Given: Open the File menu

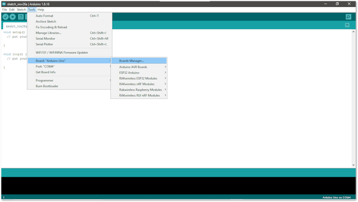Looking at the screenshot, I should point(4,10).
